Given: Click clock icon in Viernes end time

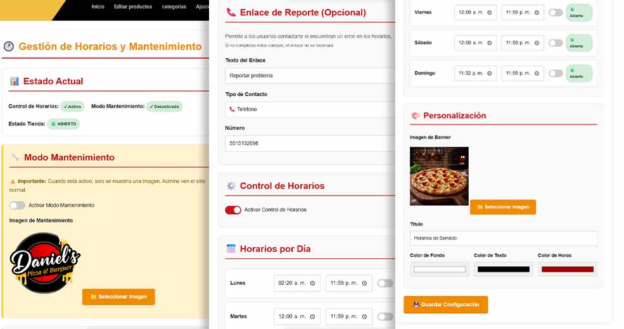Looking at the screenshot, I should pos(537,13).
